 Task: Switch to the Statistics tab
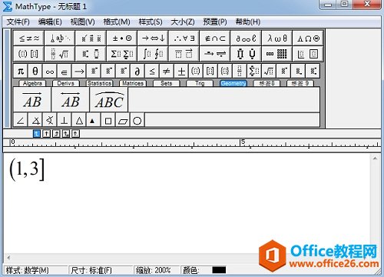99,83
